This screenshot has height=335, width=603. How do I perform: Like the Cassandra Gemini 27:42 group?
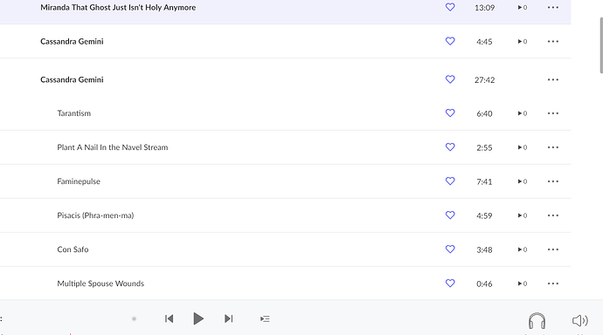point(450,79)
